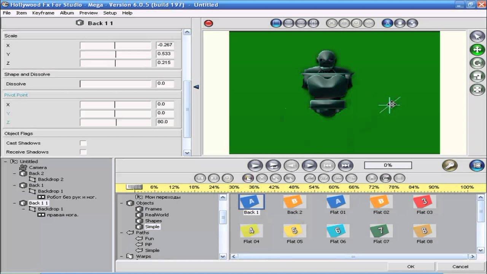This screenshot has width=487, height=274.
Task: Click the gold key icon button
Action: click(x=450, y=166)
